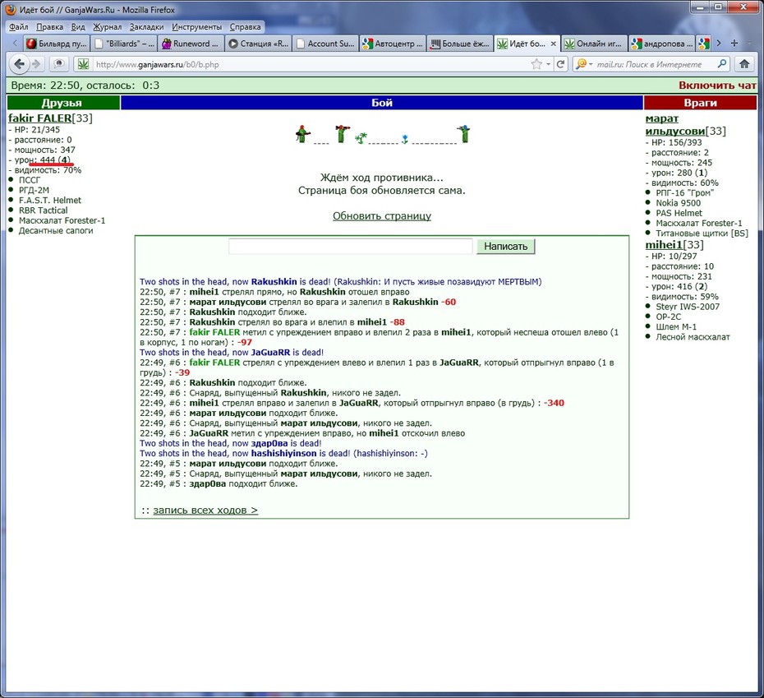Click the Forward navigation arrow
This screenshot has width=764, height=698.
(x=36, y=64)
